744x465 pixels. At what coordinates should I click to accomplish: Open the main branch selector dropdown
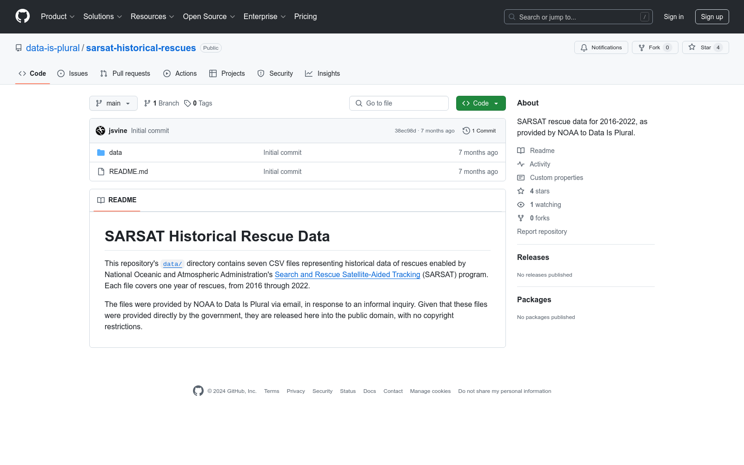point(113,103)
